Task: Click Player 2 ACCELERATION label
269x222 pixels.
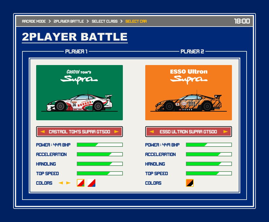Action: [x=161, y=155]
